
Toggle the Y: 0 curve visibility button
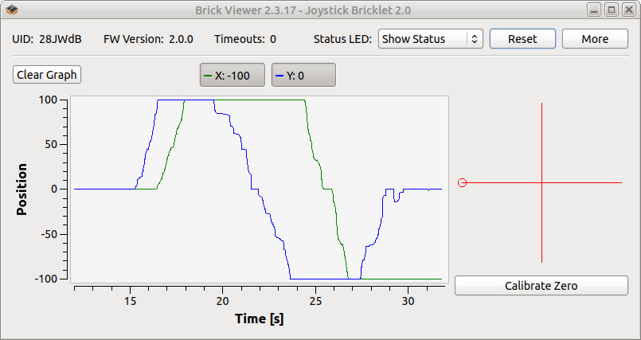coord(303,75)
